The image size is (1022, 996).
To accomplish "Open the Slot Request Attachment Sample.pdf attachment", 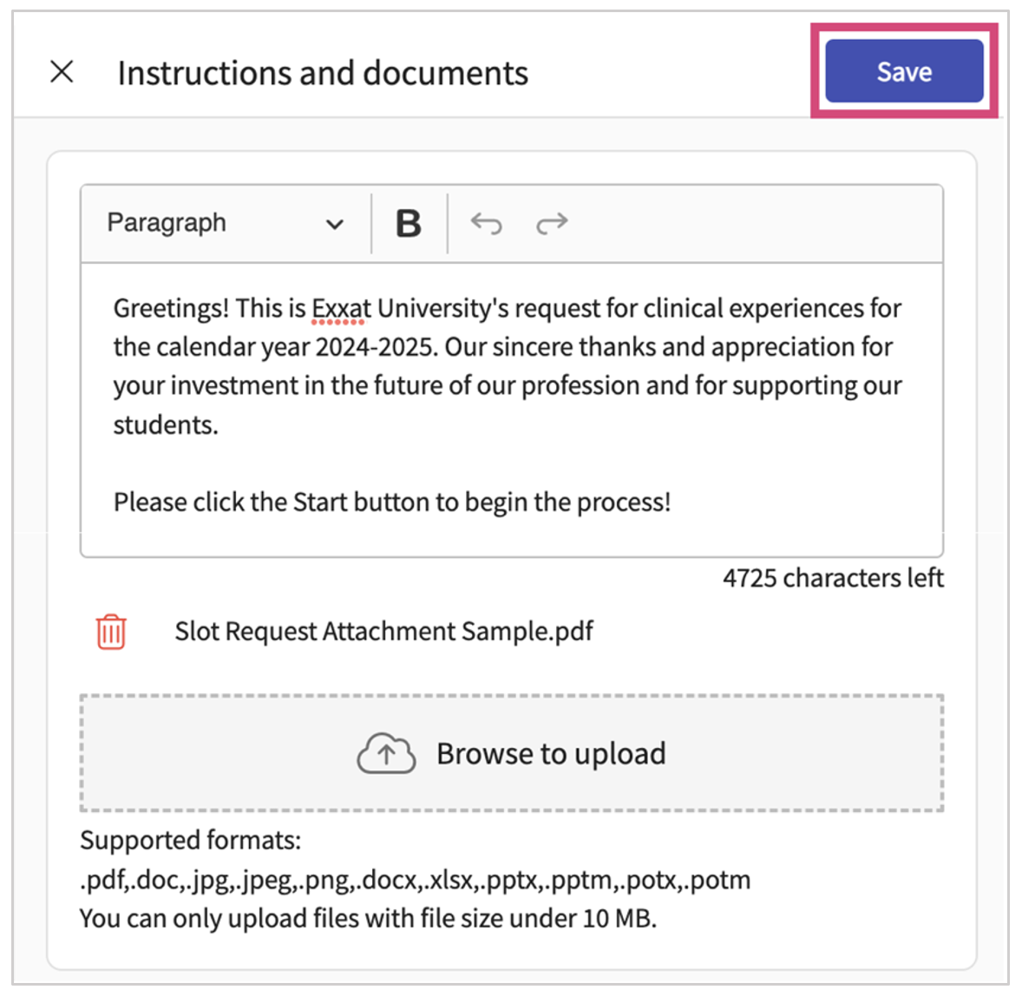I will (x=383, y=632).
